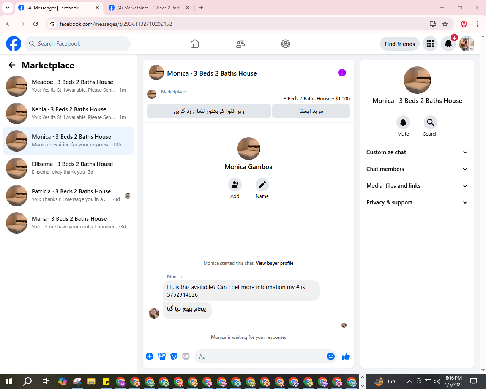The image size is (486, 389).
Task: Open a new Chrome tab
Action: pos(201,8)
